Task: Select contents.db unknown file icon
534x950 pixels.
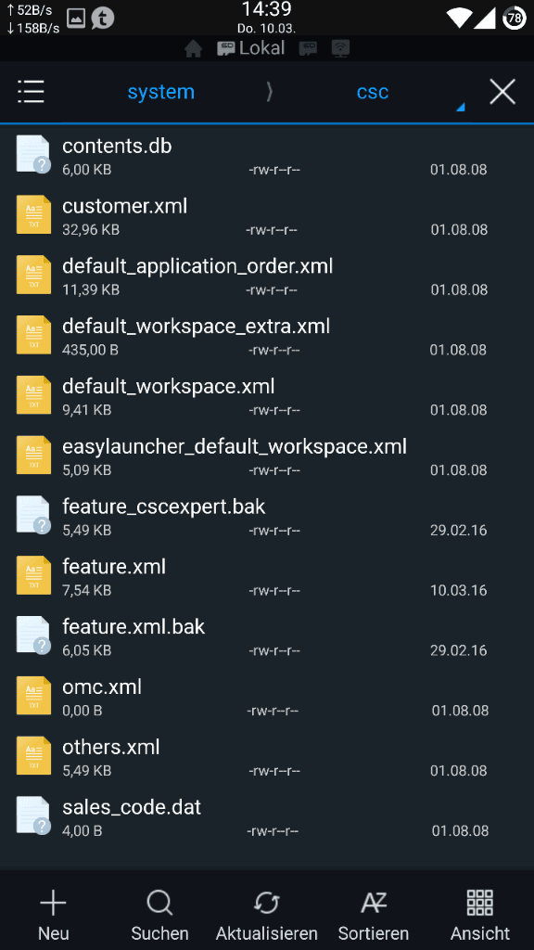Action: [x=33, y=154]
